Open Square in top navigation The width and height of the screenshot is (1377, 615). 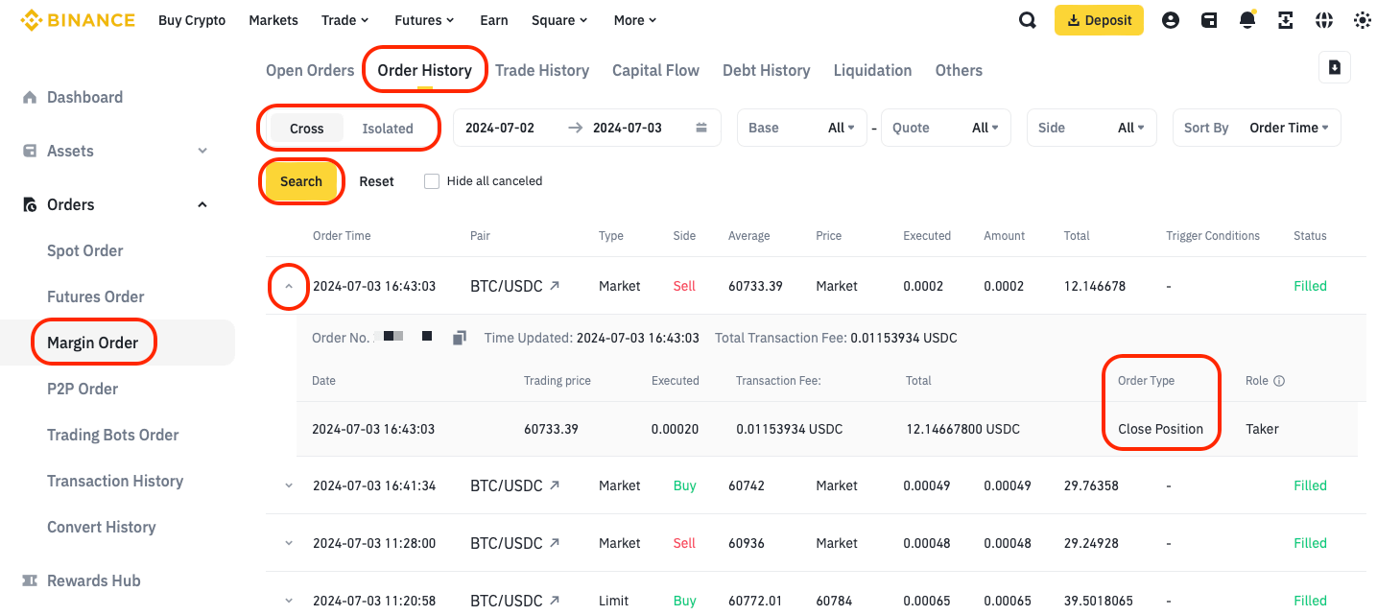point(561,20)
